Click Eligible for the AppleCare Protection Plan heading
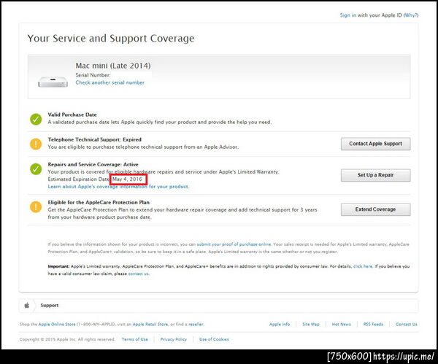438x364 pixels. click(x=99, y=202)
